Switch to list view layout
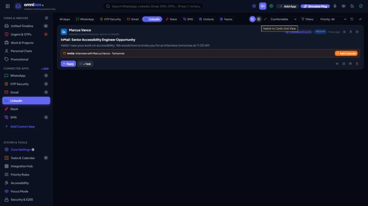368x206 pixels. 252,19
